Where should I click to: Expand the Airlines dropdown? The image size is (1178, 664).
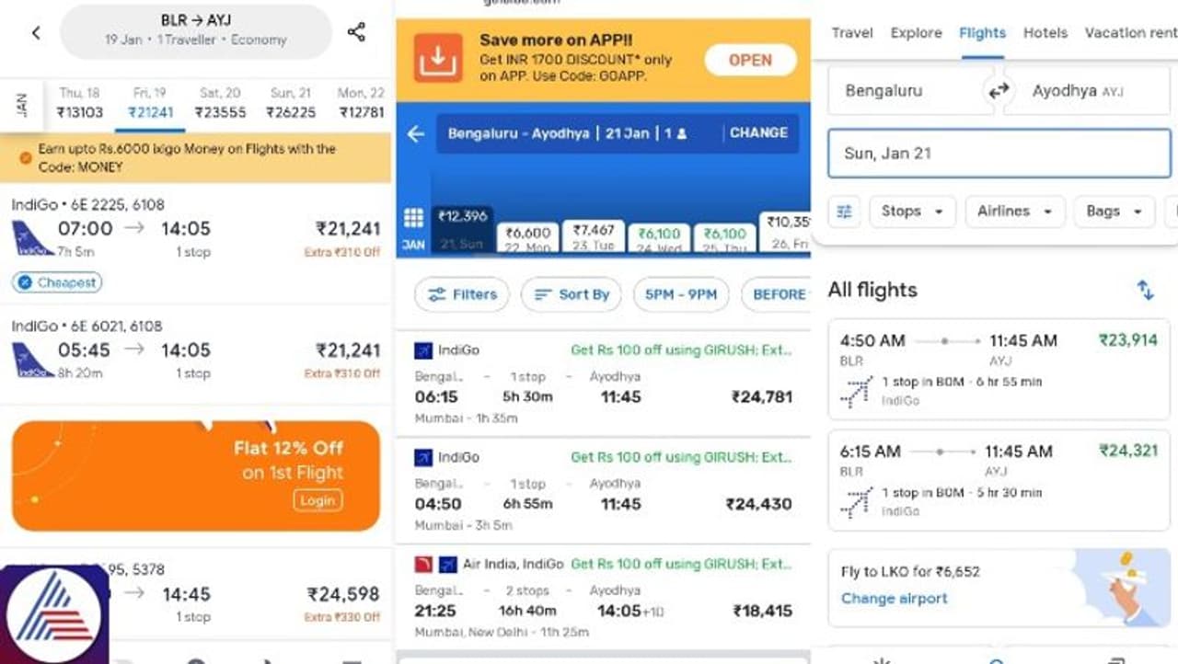tap(1014, 212)
